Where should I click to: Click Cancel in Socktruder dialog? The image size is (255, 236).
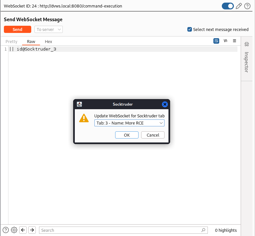point(153,135)
